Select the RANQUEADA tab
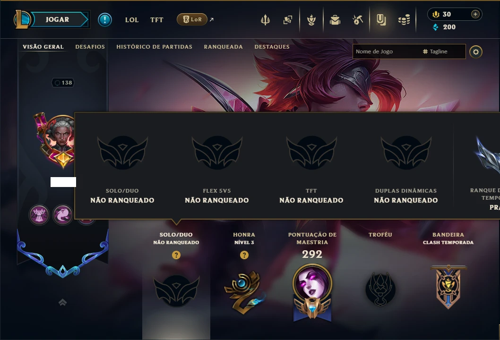 coord(223,47)
